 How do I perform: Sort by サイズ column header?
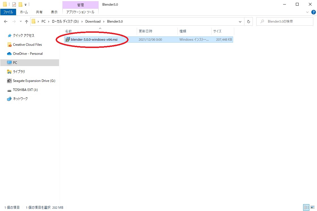tap(217, 31)
